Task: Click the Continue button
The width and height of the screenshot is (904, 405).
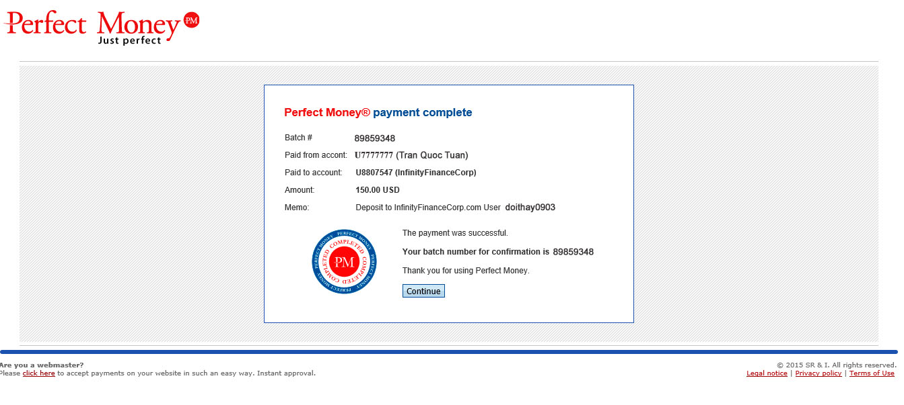Action: 423,291
